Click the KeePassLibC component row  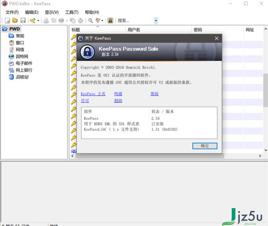(149, 129)
